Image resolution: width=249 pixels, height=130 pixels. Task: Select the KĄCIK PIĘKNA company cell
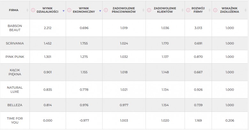pyautogui.click(x=15, y=72)
